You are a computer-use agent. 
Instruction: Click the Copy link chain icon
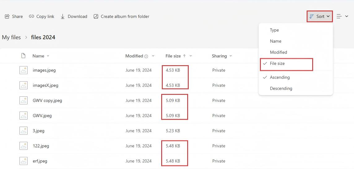point(32,16)
